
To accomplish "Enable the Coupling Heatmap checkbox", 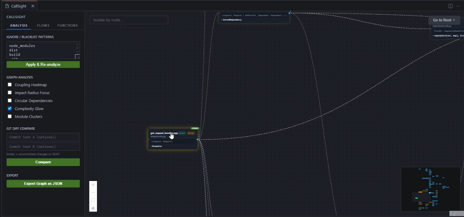I will tap(10, 85).
